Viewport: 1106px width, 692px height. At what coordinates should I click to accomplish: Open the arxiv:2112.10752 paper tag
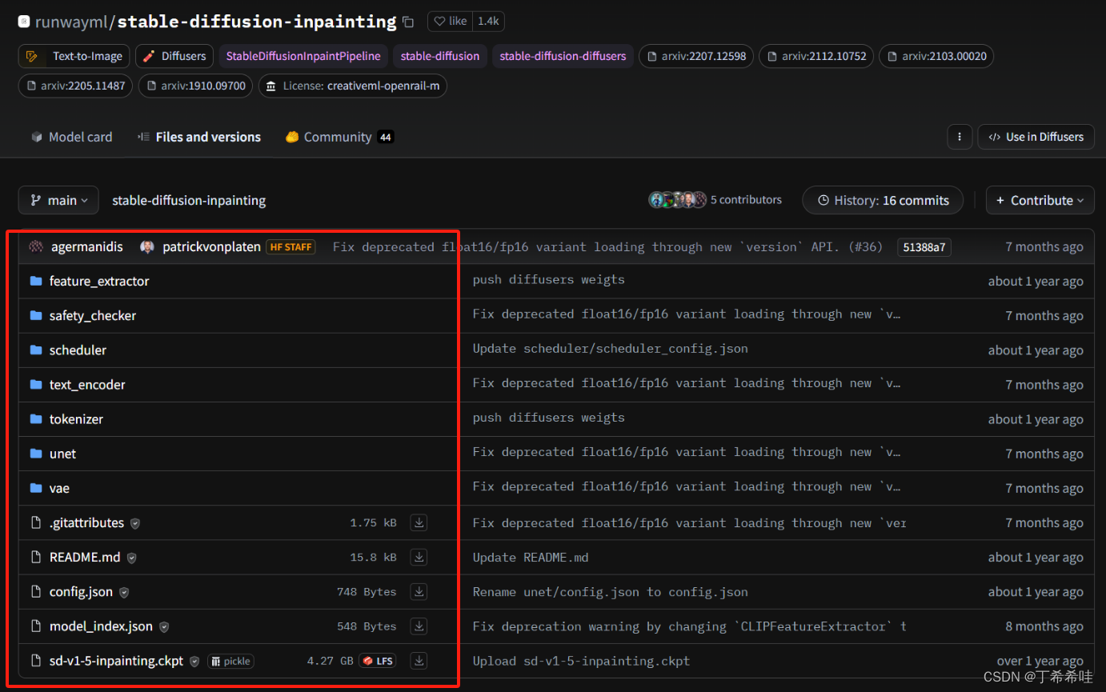(x=816, y=56)
